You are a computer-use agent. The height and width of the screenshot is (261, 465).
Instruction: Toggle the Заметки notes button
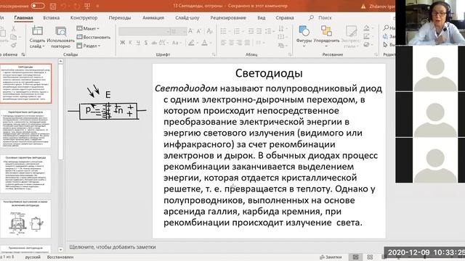331,257
